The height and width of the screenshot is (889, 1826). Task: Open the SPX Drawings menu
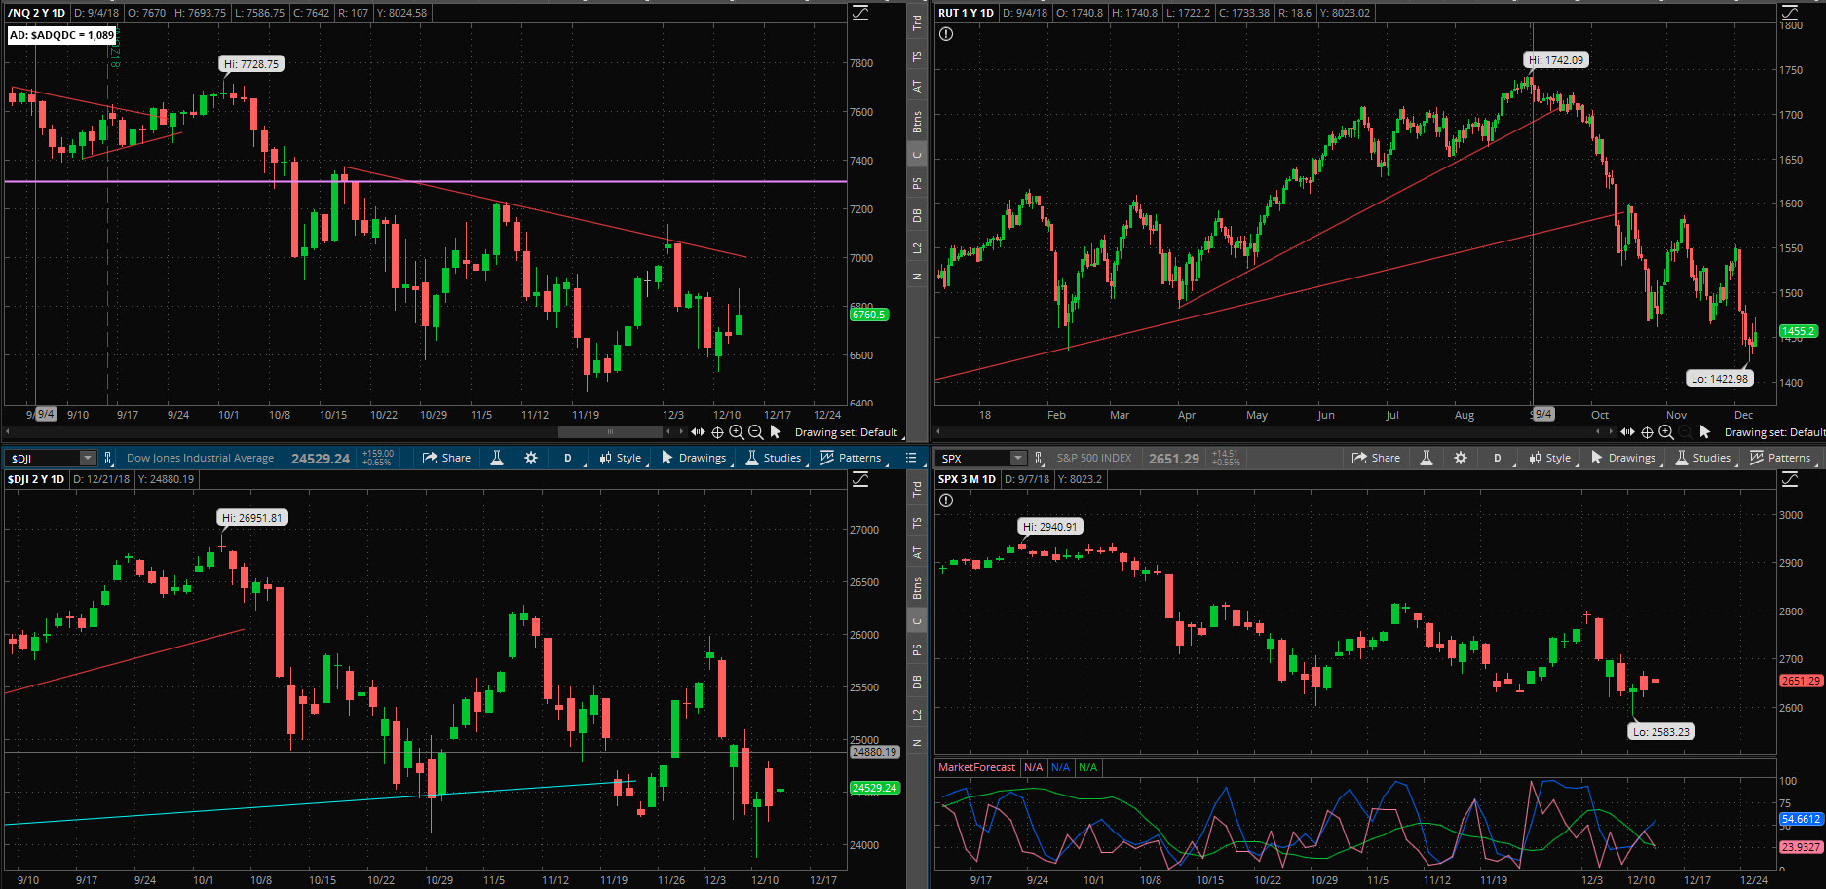(x=1623, y=458)
